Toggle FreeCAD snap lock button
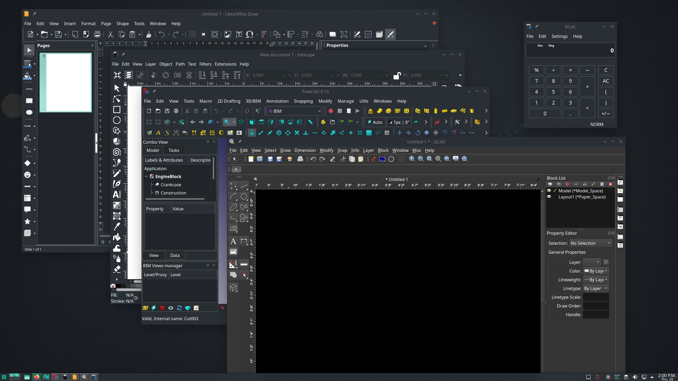This screenshot has height=381, width=678. click(252, 133)
